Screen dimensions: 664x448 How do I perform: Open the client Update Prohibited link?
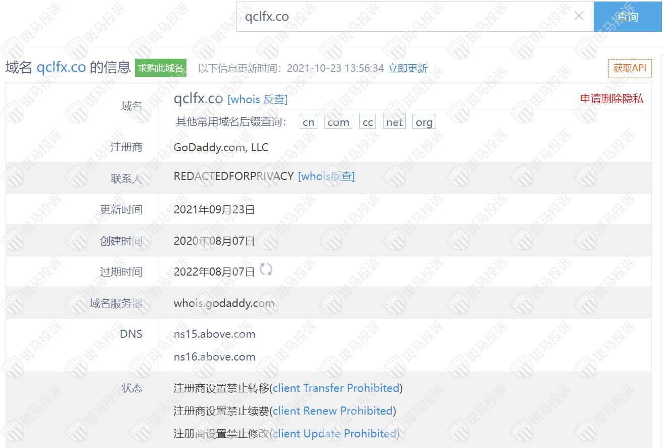pyautogui.click(x=335, y=434)
